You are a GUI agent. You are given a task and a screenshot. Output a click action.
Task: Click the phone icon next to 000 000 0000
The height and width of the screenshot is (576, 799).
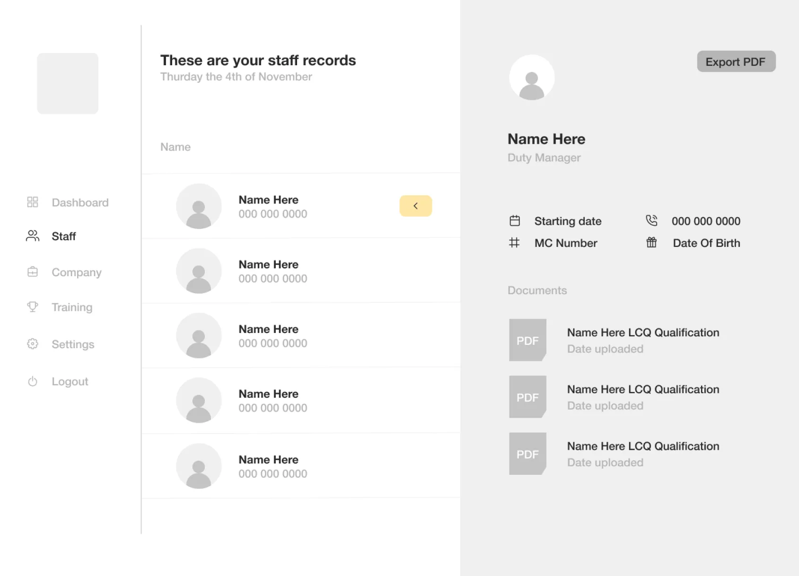652,220
